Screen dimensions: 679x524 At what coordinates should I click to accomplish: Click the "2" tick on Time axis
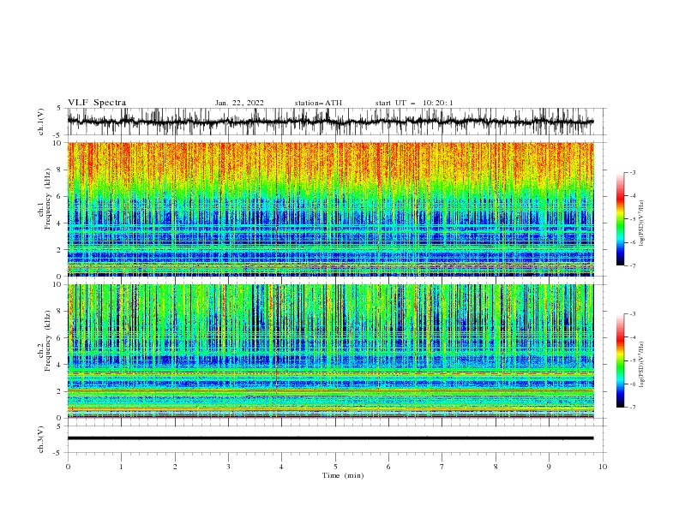click(175, 467)
